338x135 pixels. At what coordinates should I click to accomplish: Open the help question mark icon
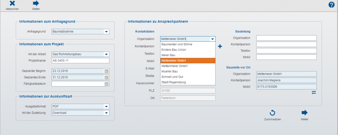tap(332, 5)
